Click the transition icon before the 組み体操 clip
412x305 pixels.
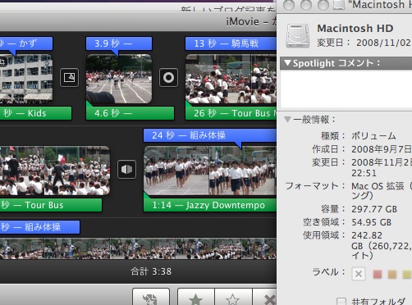pyautogui.click(x=126, y=170)
